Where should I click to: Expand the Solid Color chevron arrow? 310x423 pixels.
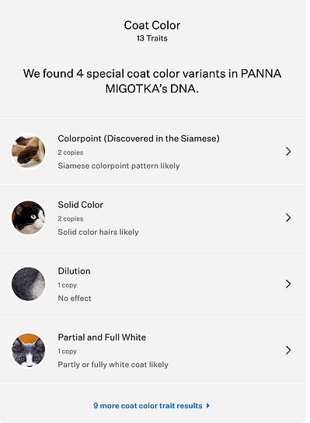tap(288, 218)
